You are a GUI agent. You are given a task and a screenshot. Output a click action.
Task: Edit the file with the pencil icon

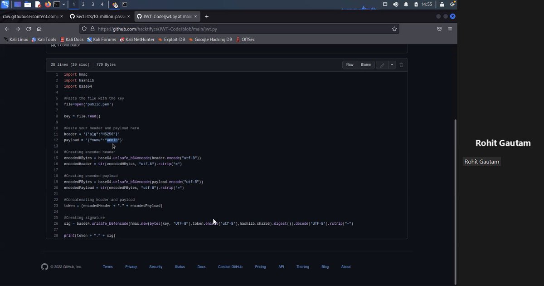click(x=382, y=65)
